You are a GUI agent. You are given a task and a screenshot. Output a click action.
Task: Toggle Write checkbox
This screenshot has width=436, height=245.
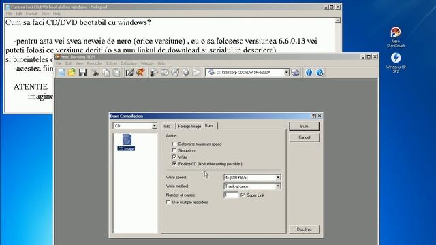tap(174, 157)
